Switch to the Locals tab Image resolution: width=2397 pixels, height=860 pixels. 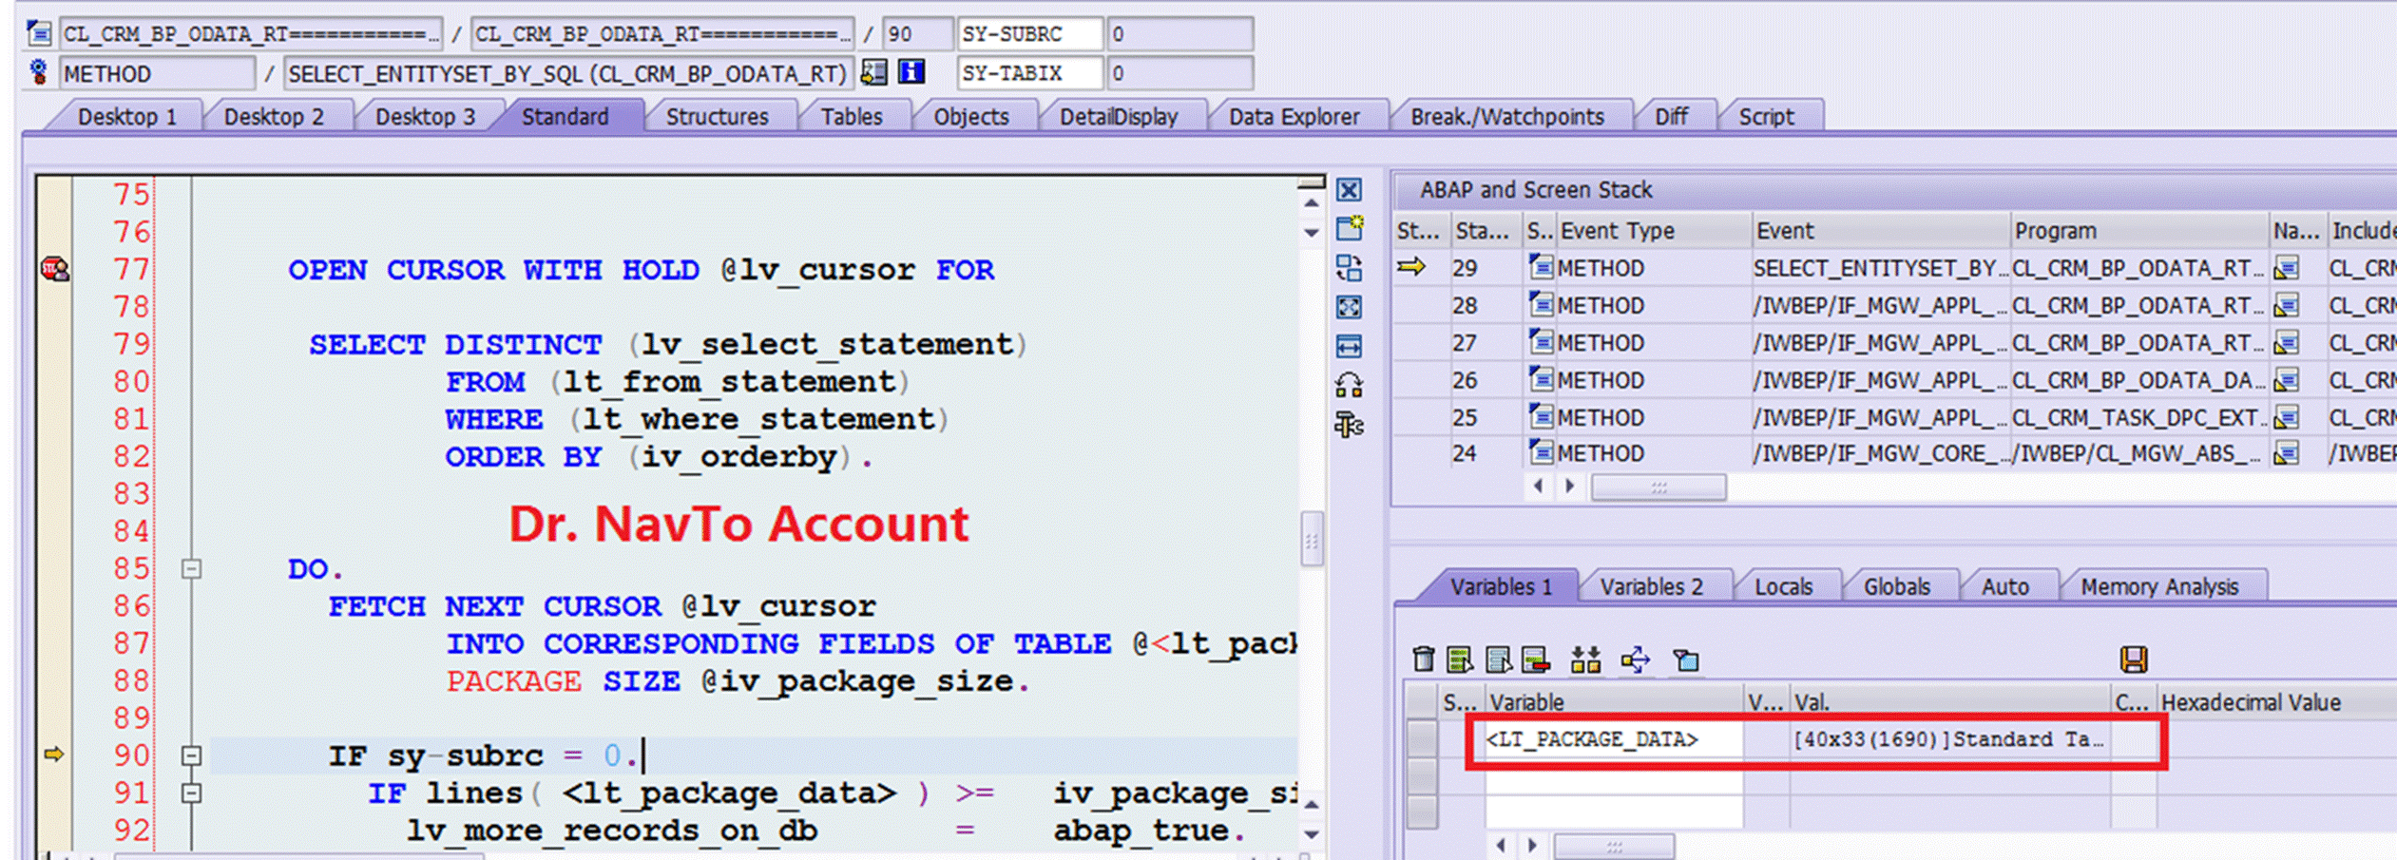tap(1783, 587)
